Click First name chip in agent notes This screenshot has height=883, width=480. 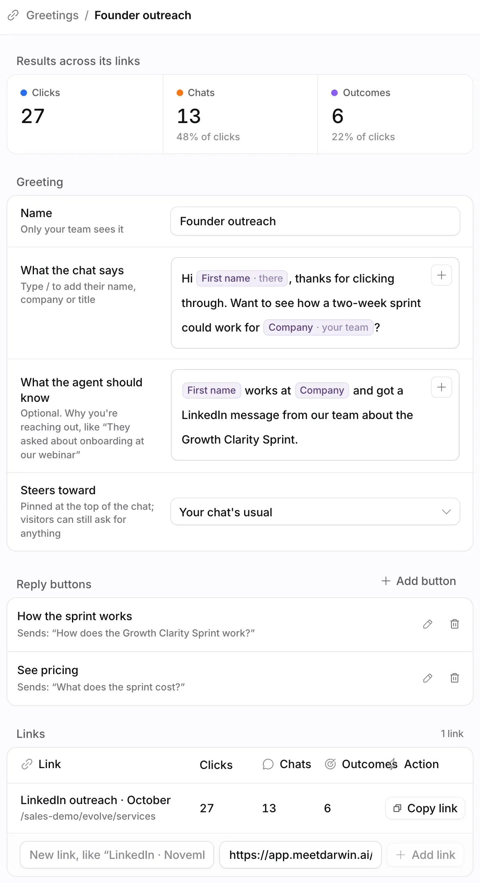pyautogui.click(x=211, y=390)
